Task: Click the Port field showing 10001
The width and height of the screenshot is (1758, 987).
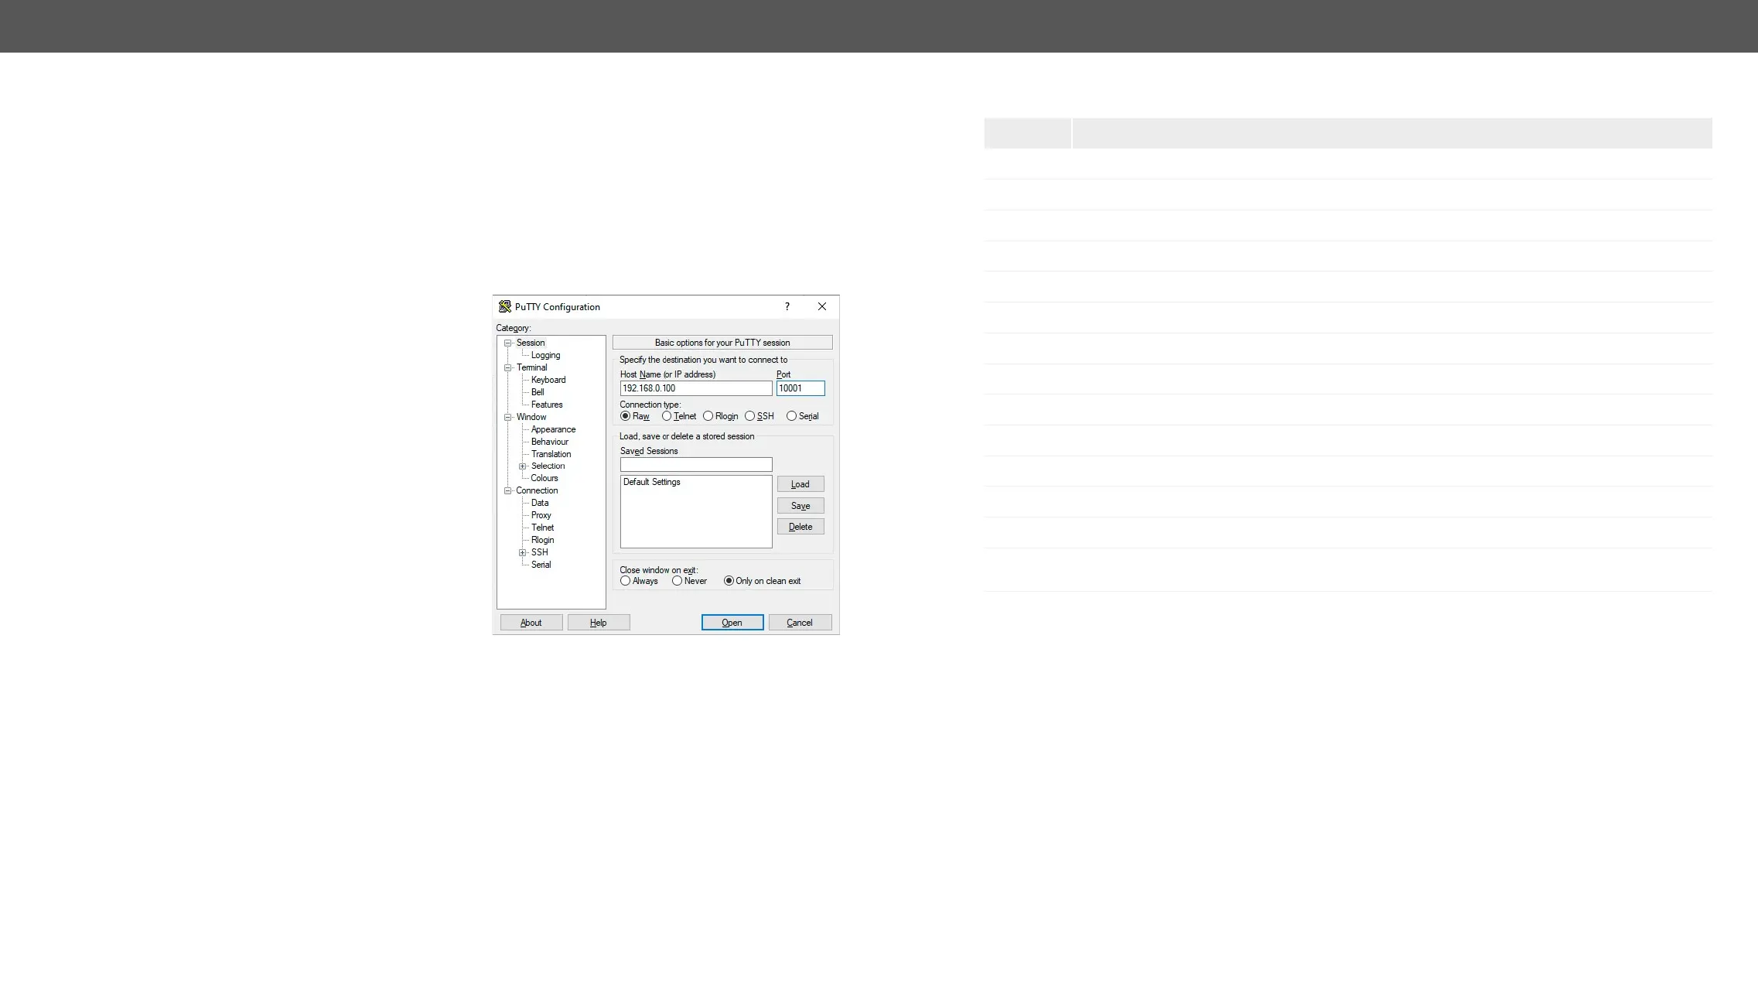Action: click(x=800, y=388)
